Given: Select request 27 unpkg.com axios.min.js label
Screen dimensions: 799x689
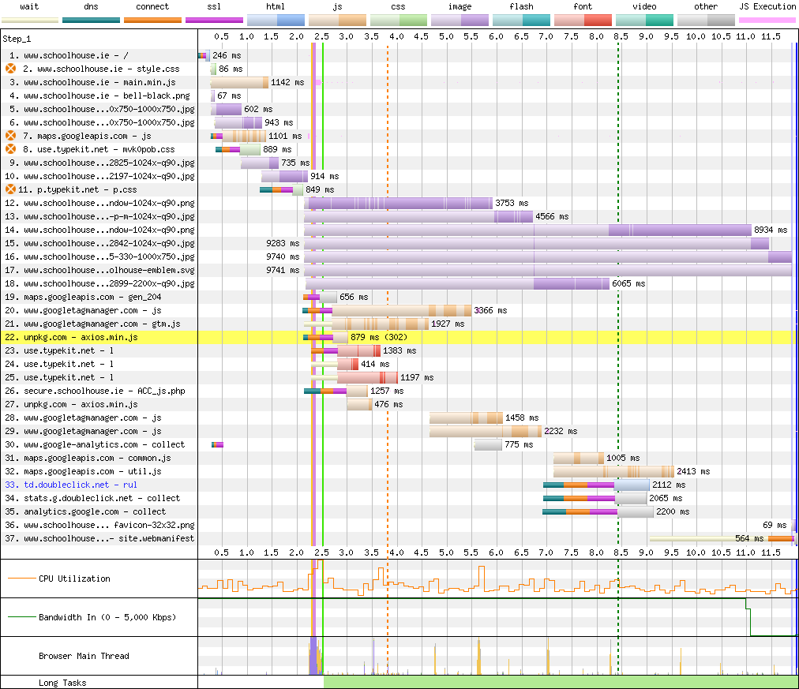Looking at the screenshot, I should pos(71,404).
